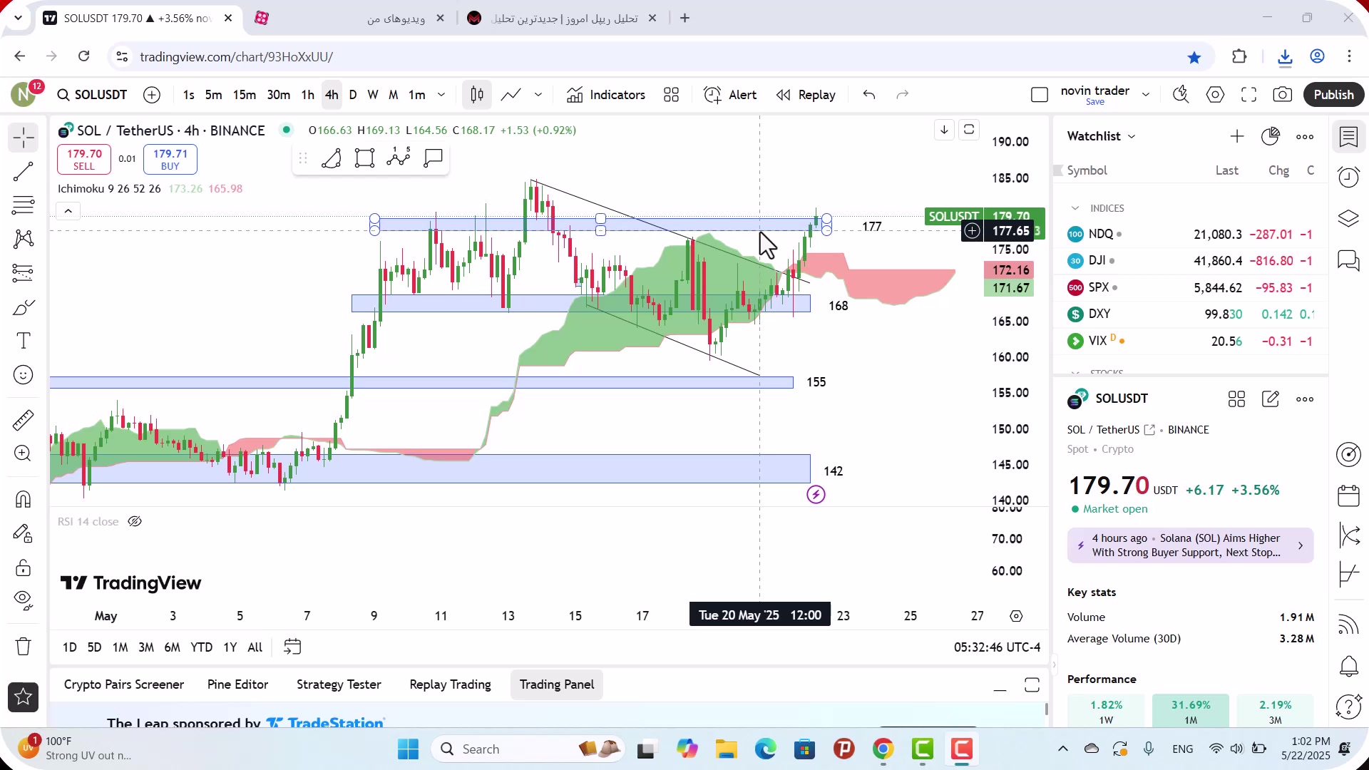
Task: Start bar Replay mode
Action: coord(806,95)
